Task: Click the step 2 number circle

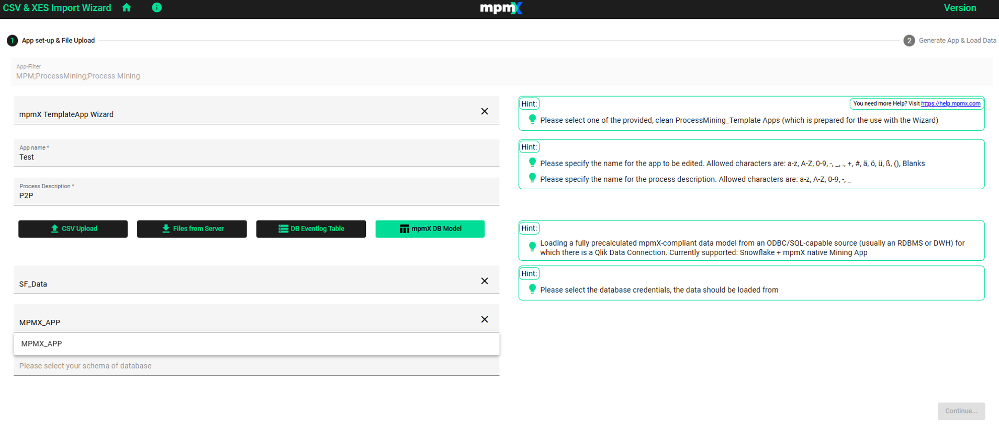Action: coord(909,40)
